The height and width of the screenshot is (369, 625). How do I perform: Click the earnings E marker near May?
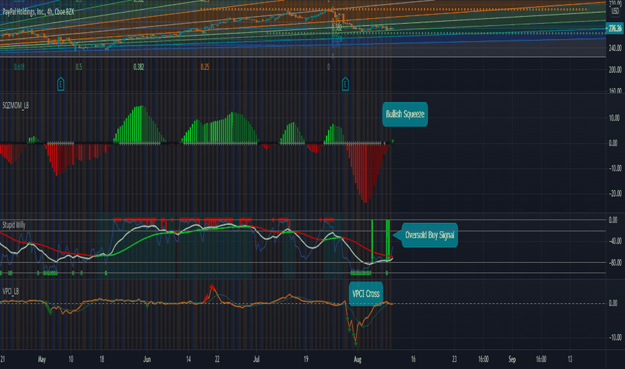point(60,84)
